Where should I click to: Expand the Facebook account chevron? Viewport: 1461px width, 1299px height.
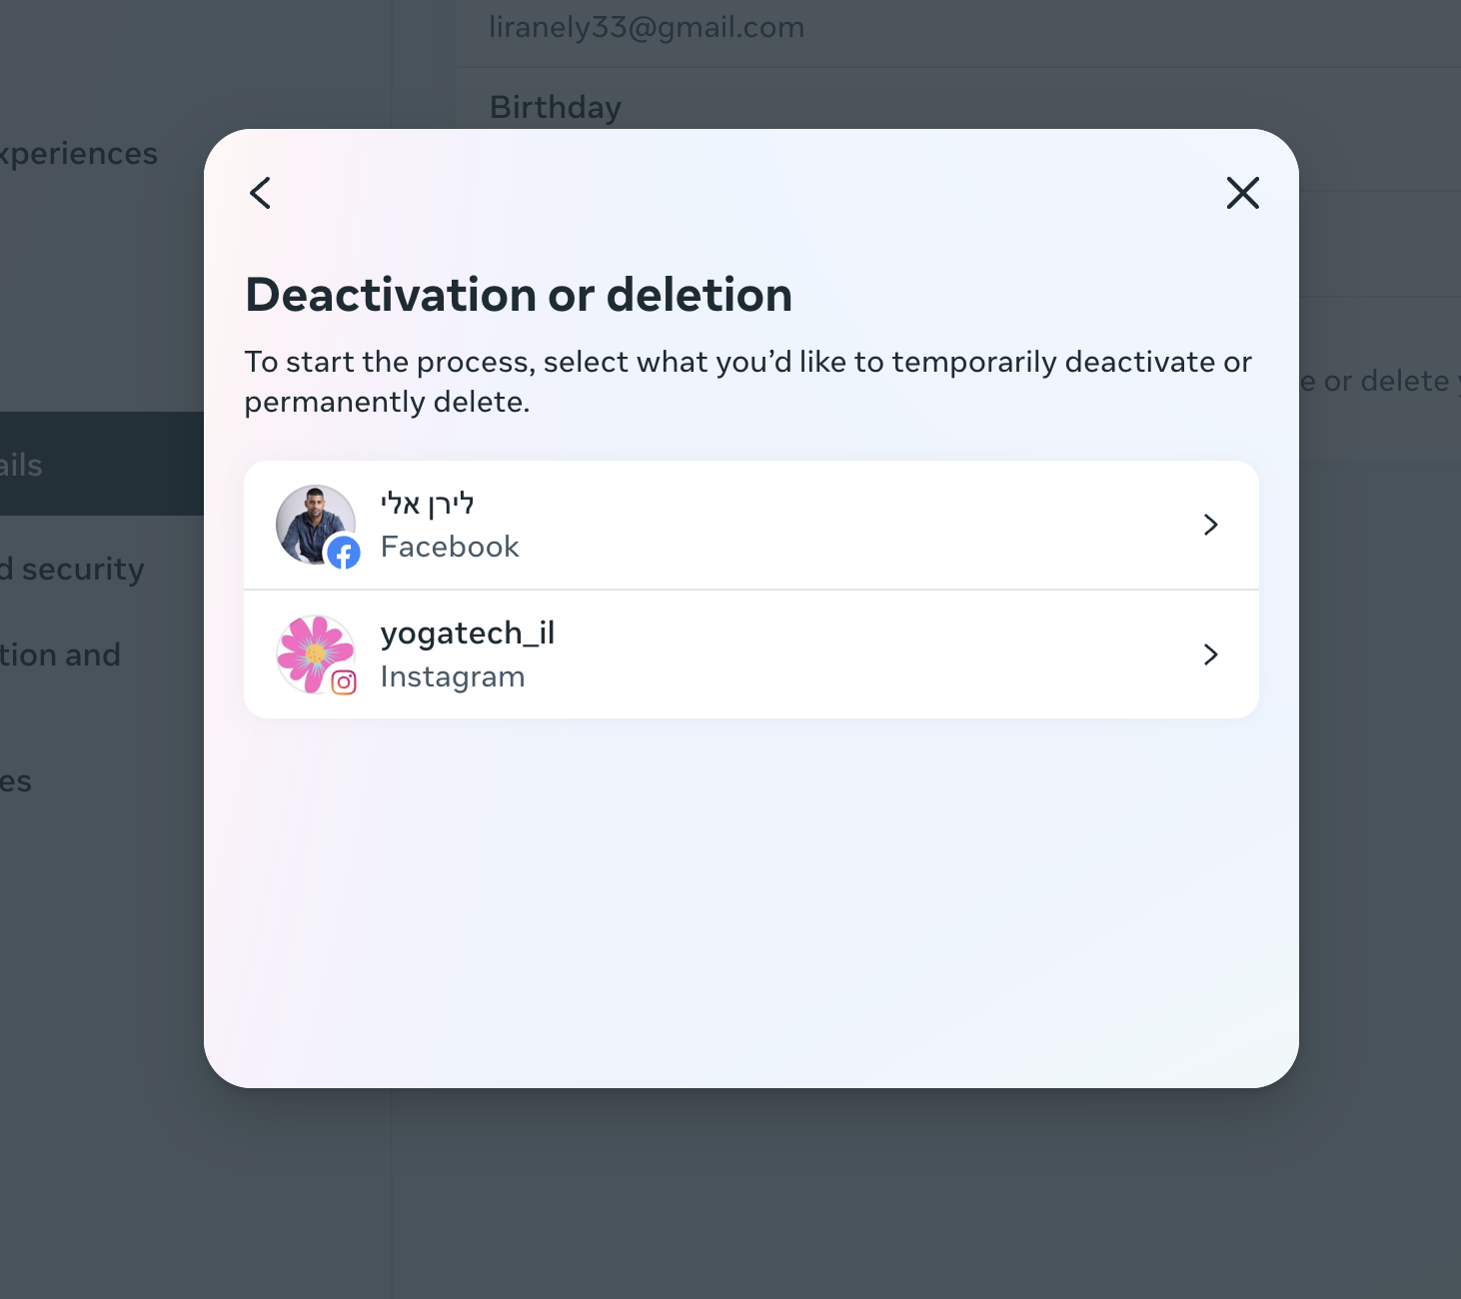click(x=1211, y=525)
